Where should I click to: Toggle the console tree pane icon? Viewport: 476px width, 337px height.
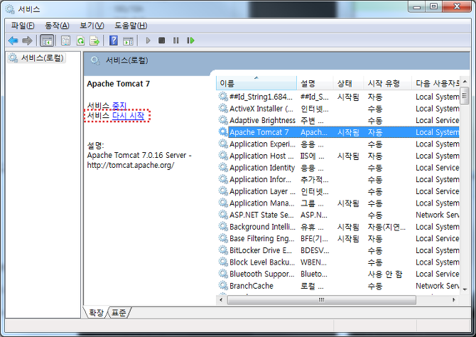tap(47, 41)
